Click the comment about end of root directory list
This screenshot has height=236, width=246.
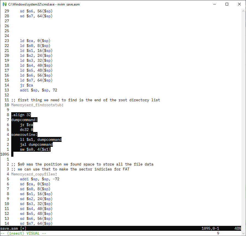(85, 100)
